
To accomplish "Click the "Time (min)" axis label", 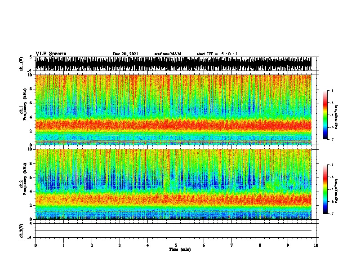I will [x=180, y=249].
